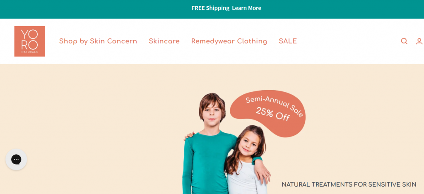
Task: Open the search magnifier icon
Action: (404, 41)
